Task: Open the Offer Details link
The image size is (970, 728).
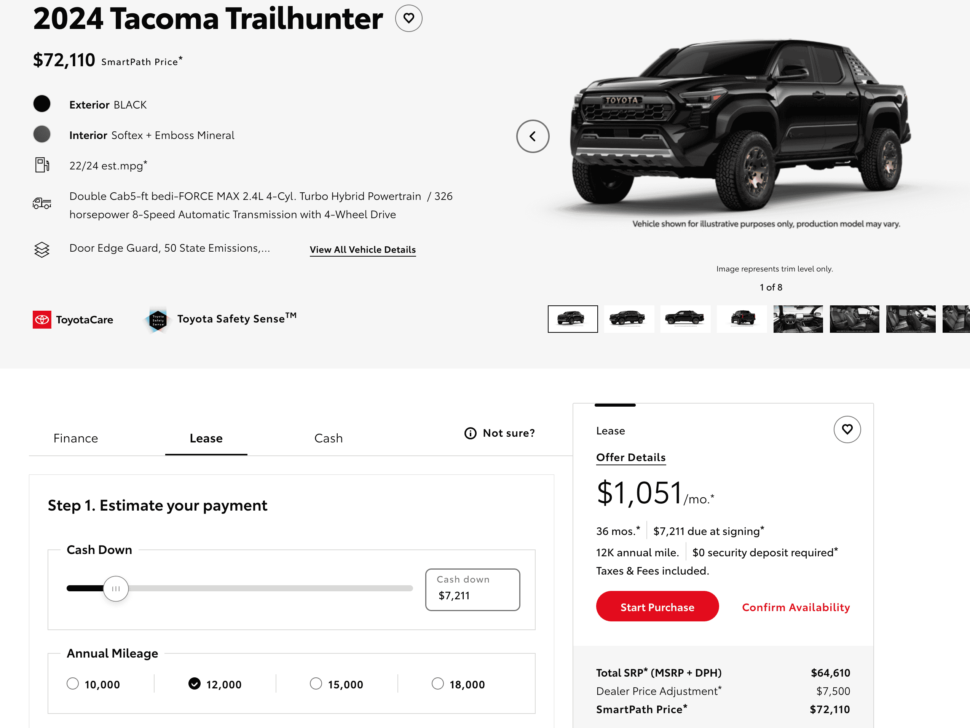Action: pyautogui.click(x=630, y=457)
